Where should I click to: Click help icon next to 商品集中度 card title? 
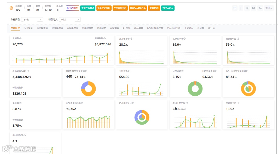point(131,39)
